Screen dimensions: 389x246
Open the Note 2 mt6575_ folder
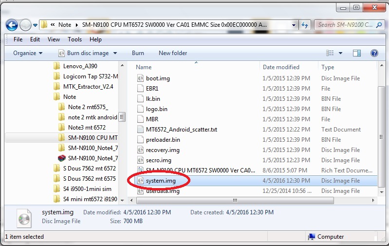click(83, 107)
